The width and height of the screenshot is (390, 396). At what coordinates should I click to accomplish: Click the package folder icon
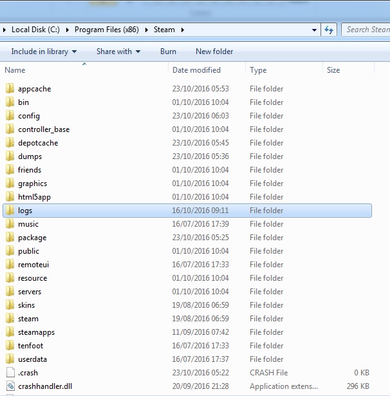(x=10, y=237)
